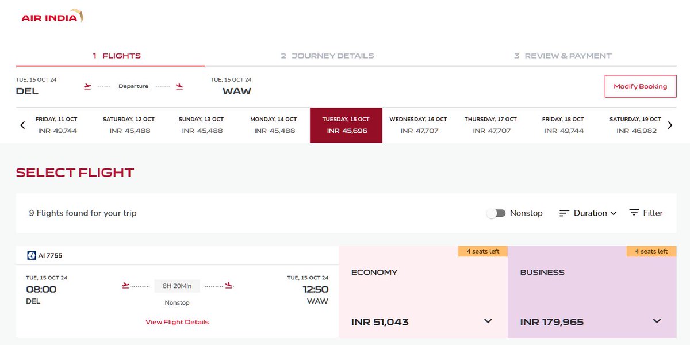Select Friday, 18 Oct date
The image size is (690, 345).
pos(563,125)
